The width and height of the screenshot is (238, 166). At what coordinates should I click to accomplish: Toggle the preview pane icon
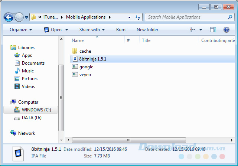point(213,30)
